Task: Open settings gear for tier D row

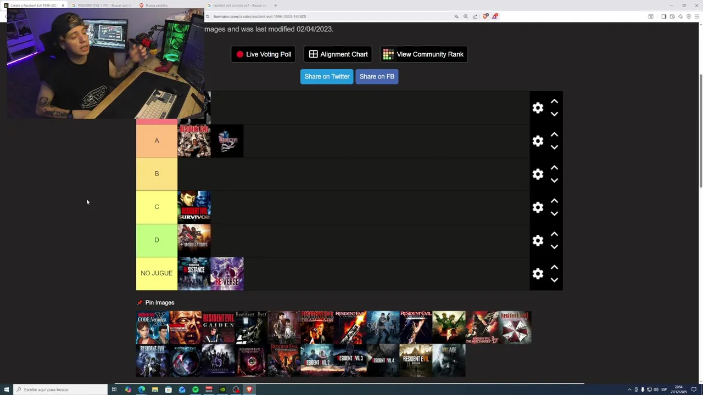Action: [x=538, y=240]
